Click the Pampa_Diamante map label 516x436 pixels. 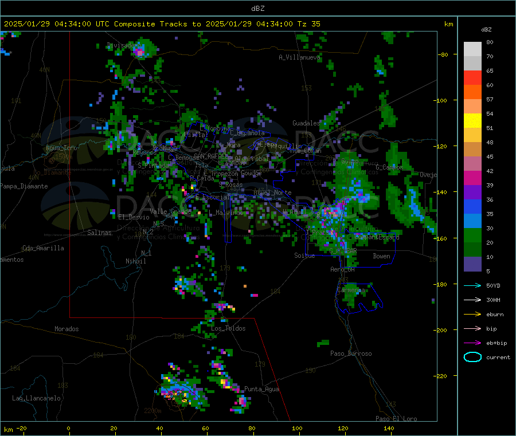click(24, 186)
